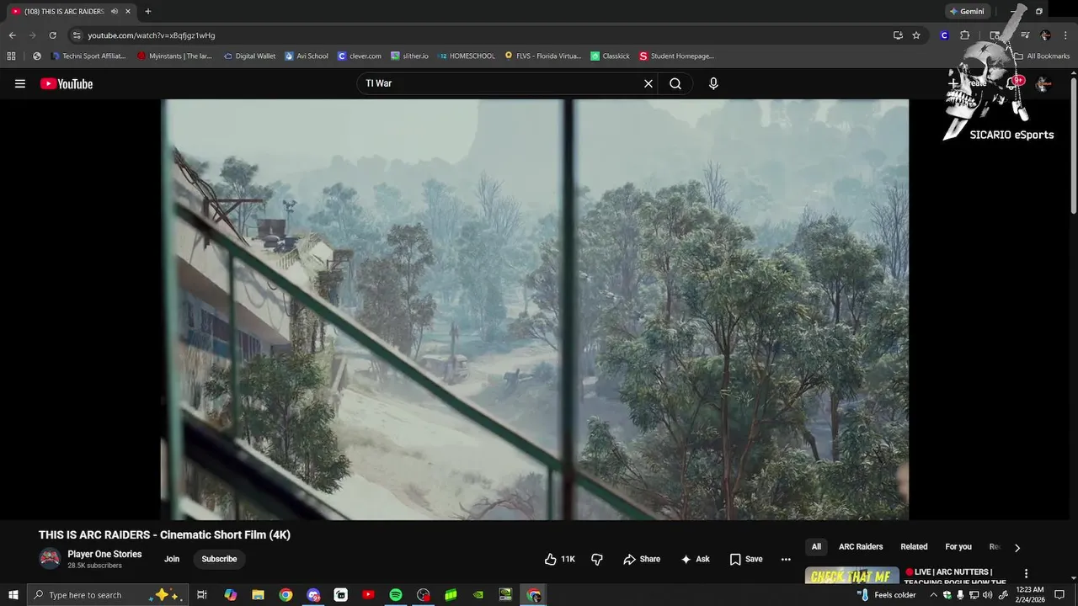Select the Related filter chip
This screenshot has width=1078, height=606.
pyautogui.click(x=914, y=547)
